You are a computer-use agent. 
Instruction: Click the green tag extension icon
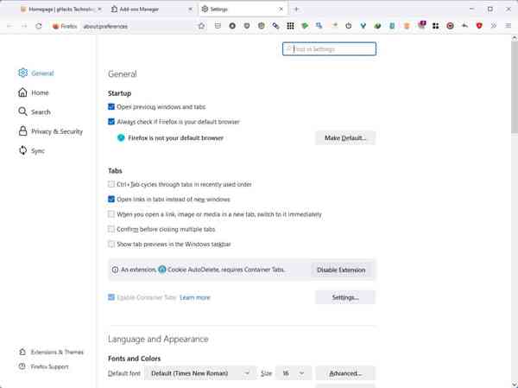[x=305, y=26]
